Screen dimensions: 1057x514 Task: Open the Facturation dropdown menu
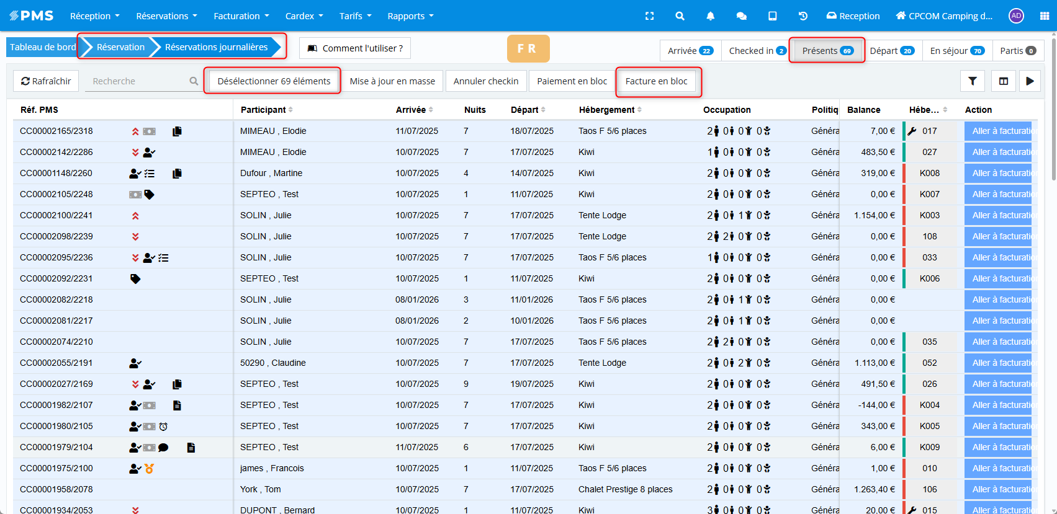[241, 16]
